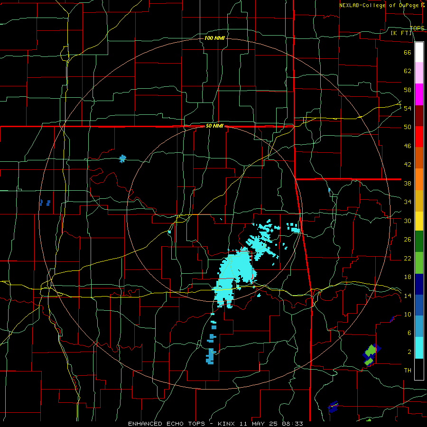Select the dark red legend swatch

(419, 116)
